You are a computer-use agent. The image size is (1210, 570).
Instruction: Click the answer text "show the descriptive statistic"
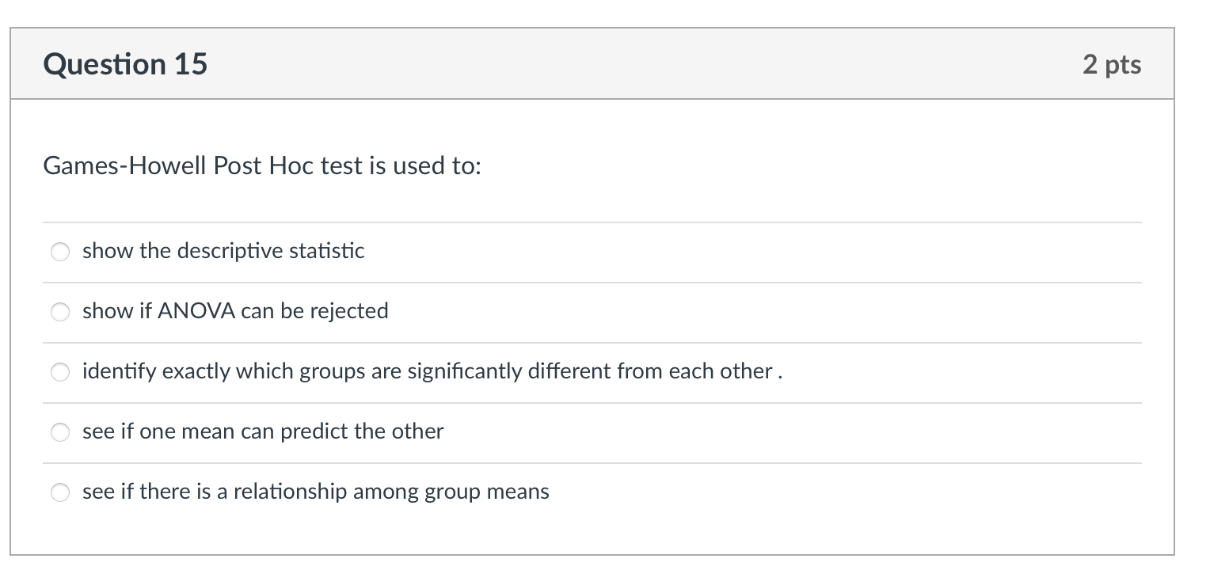click(223, 251)
